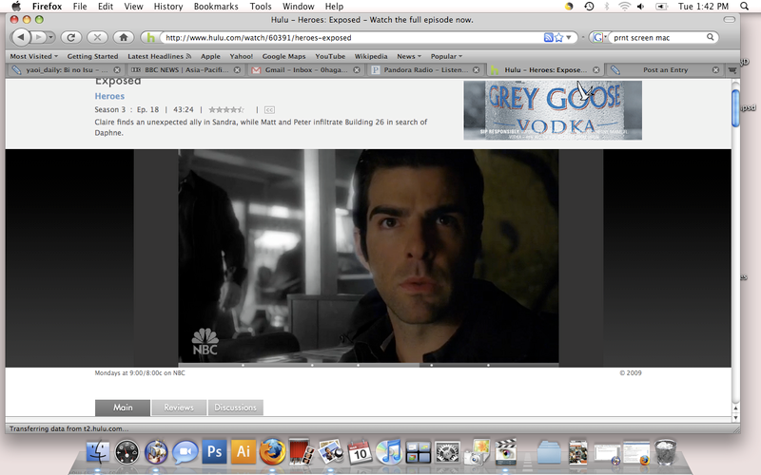The height and width of the screenshot is (475, 761).
Task: Open iTunes from the Dock
Action: (x=389, y=452)
